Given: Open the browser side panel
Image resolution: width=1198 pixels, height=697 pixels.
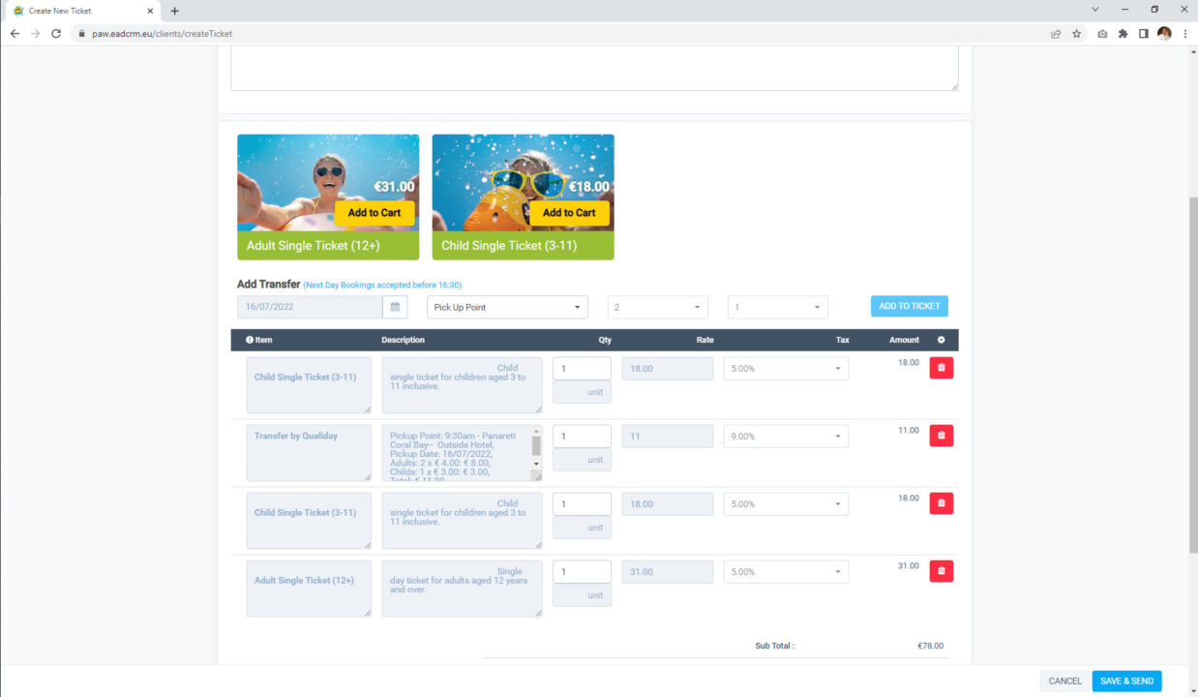Looking at the screenshot, I should [1143, 33].
